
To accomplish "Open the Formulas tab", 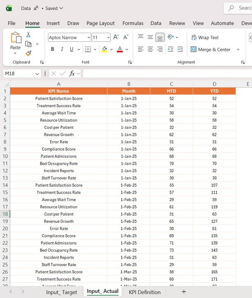I will tap(133, 23).
